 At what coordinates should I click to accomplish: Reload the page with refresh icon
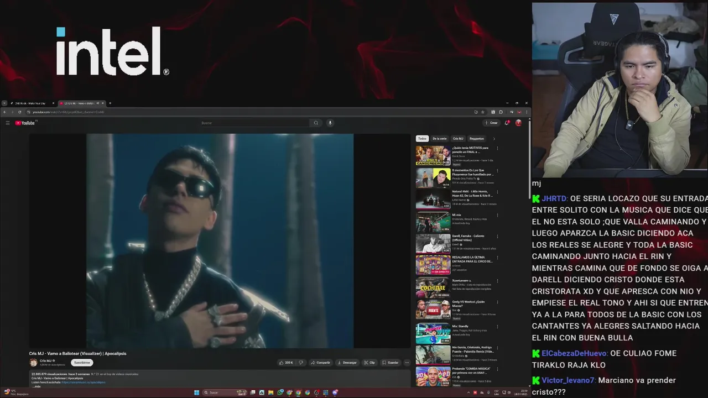pyautogui.click(x=19, y=112)
